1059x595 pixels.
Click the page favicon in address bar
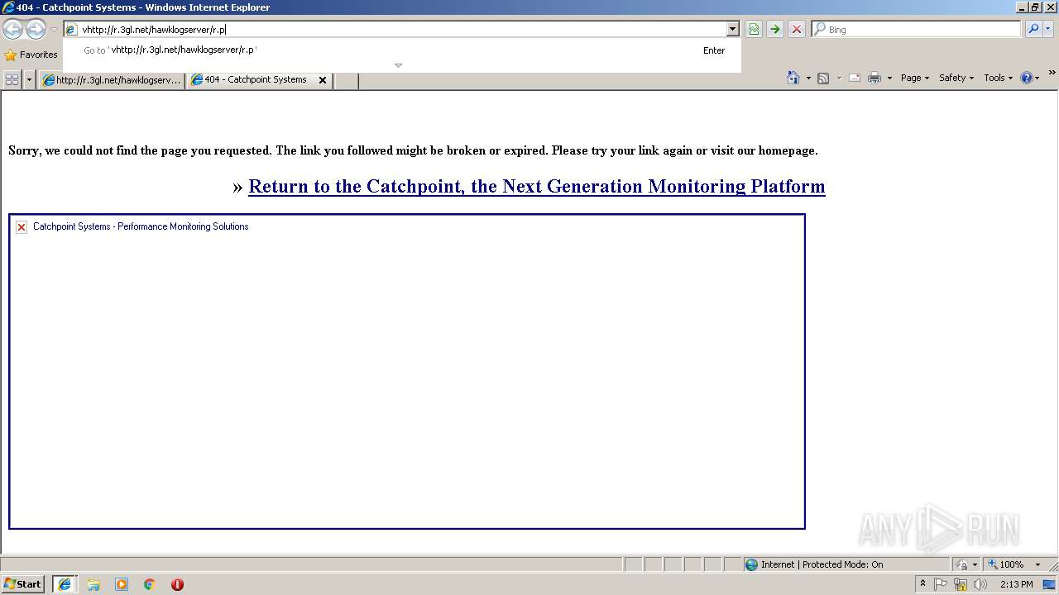pos(71,30)
